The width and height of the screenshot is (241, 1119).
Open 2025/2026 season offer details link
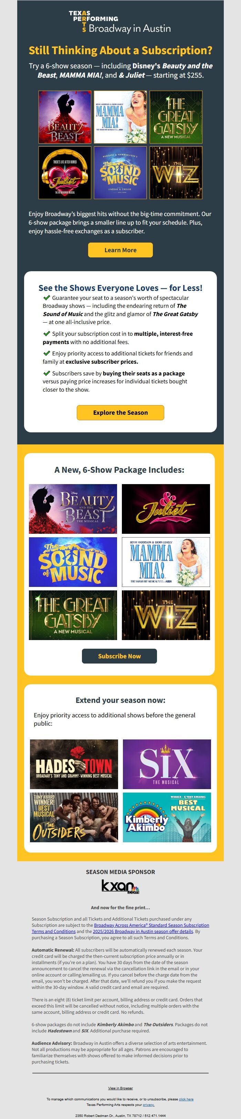tap(143, 931)
